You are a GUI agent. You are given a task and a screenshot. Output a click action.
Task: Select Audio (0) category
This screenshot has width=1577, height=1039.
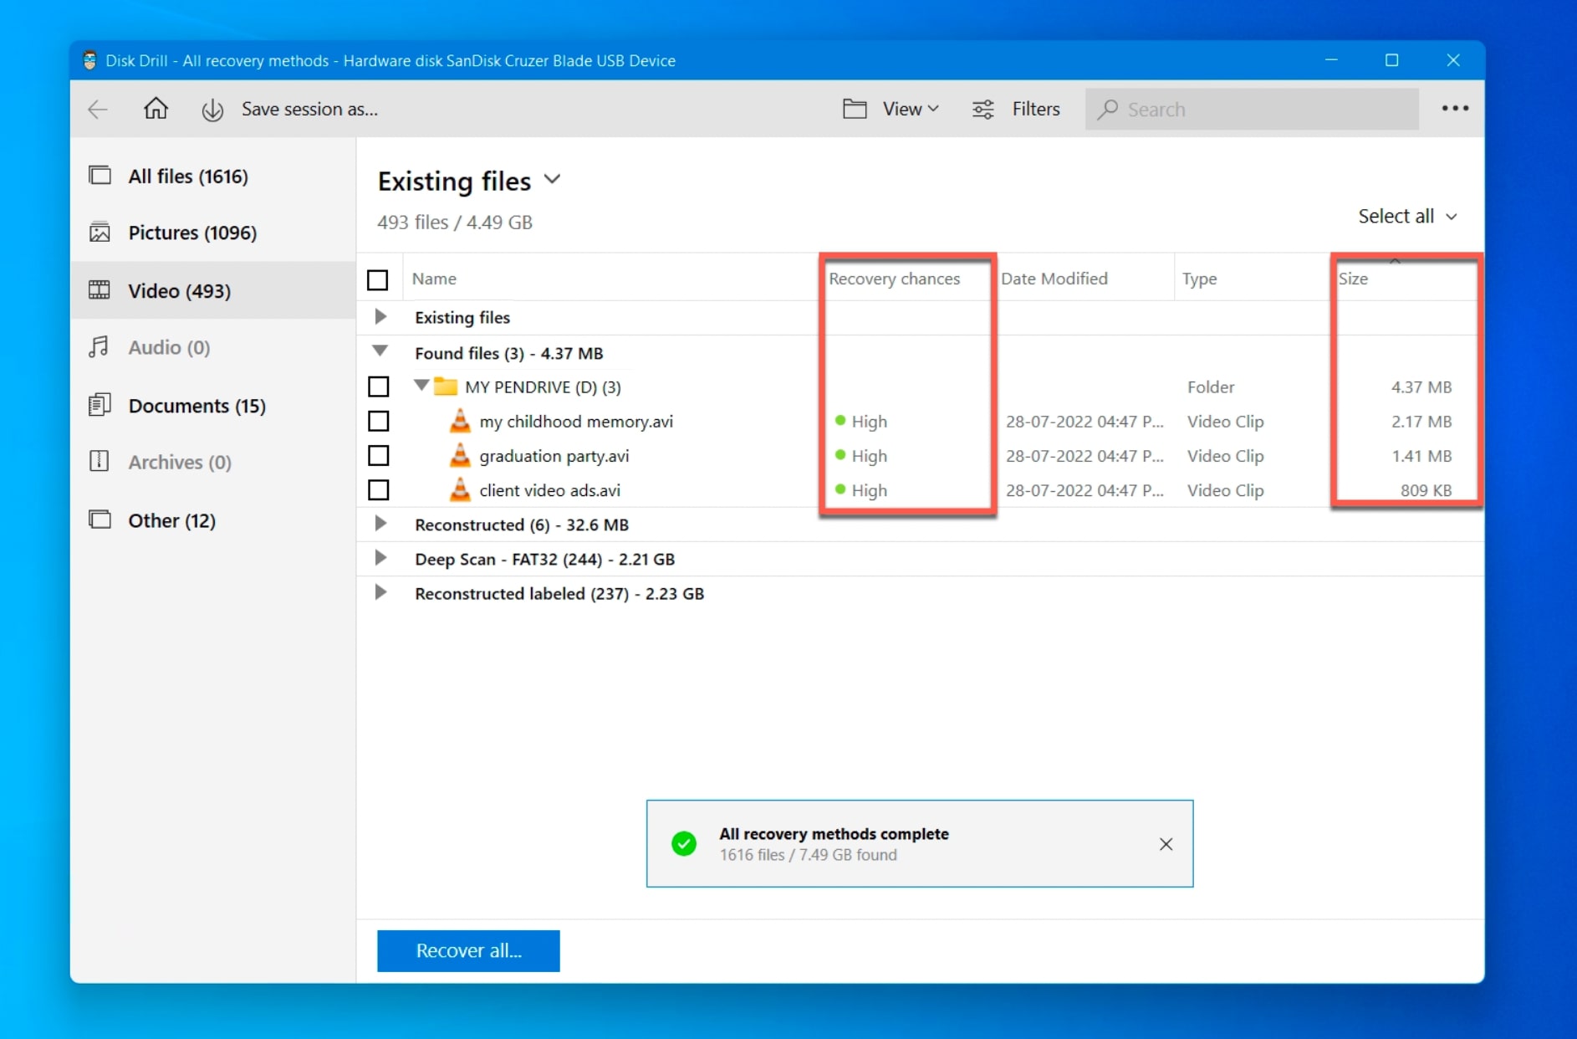169,346
